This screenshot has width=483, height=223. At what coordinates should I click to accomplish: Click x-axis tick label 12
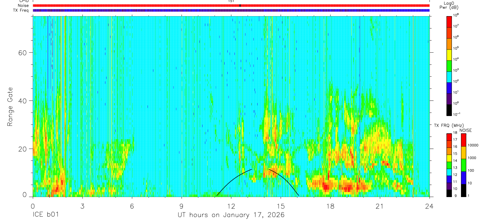click(x=231, y=206)
